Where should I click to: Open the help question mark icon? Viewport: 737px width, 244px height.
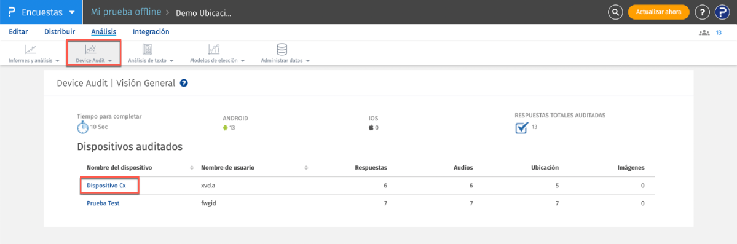pyautogui.click(x=702, y=12)
